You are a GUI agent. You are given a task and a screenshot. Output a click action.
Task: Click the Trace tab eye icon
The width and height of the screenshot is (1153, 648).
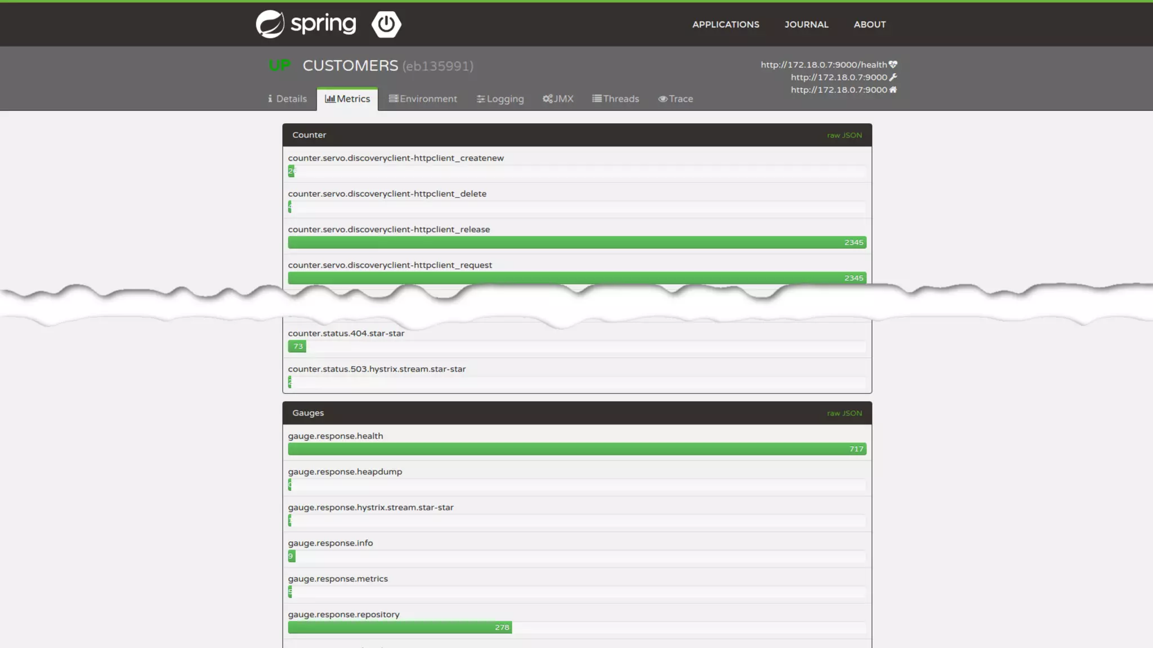pos(663,99)
